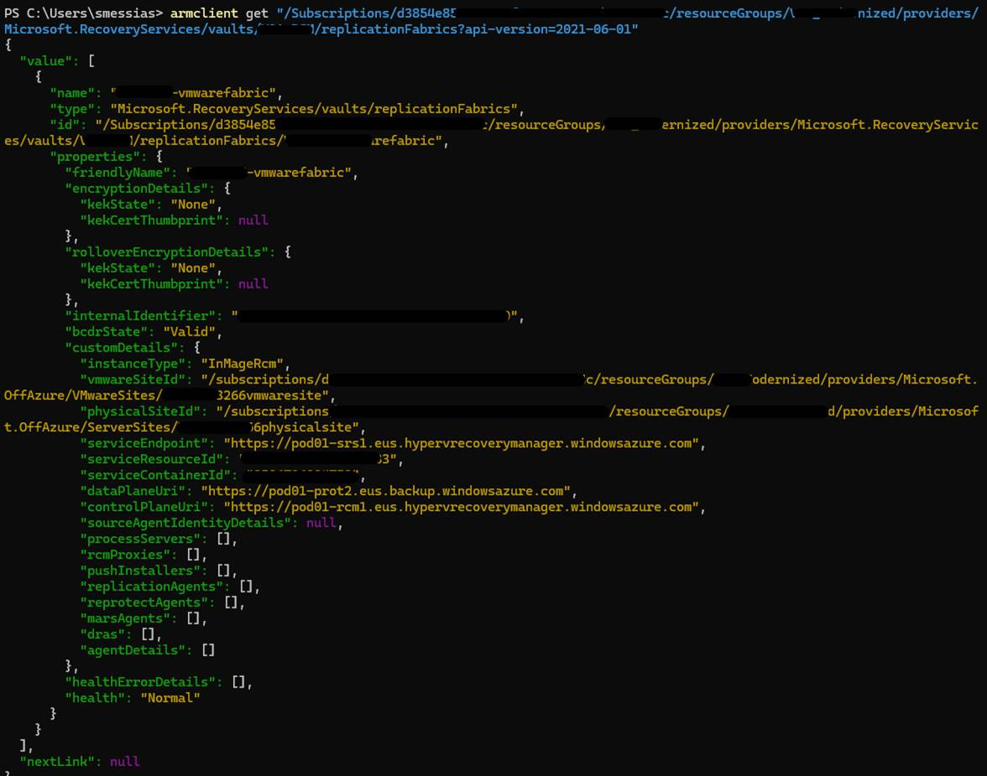Click the "pushInstallers" key
Screen dimensions: 987x776
pos(139,570)
